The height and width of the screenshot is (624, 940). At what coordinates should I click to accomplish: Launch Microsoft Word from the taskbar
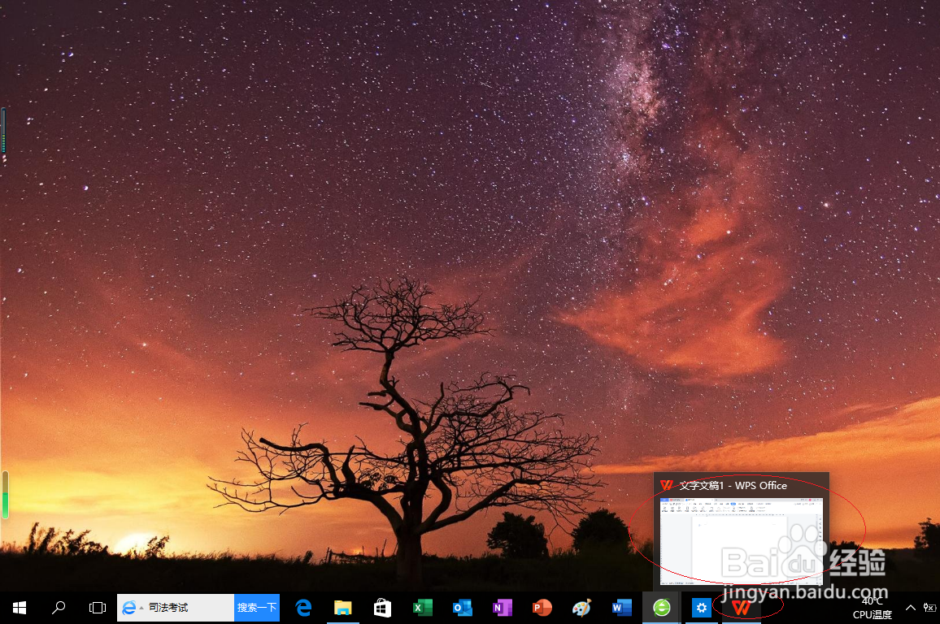click(621, 608)
